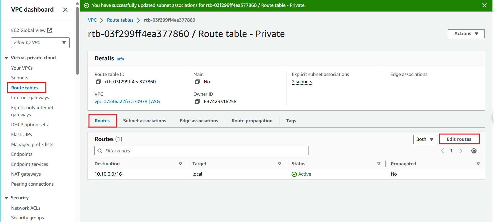Click page number 1 in pagination
Viewport: 494px width, 222px height.
point(451,151)
